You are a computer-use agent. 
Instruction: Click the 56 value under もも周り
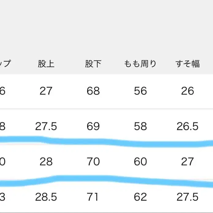[140, 91]
